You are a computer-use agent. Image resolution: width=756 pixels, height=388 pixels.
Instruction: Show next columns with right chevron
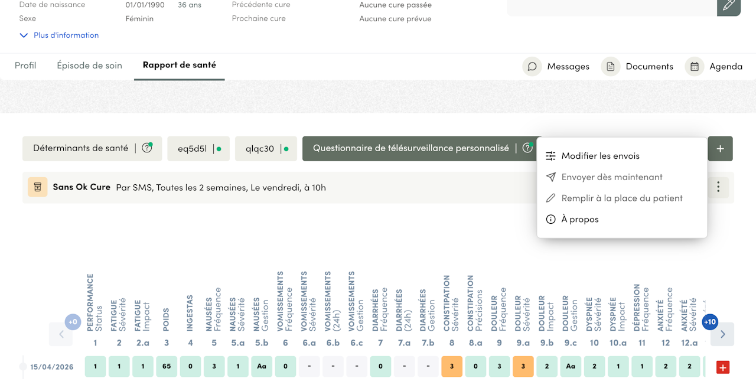pos(722,334)
